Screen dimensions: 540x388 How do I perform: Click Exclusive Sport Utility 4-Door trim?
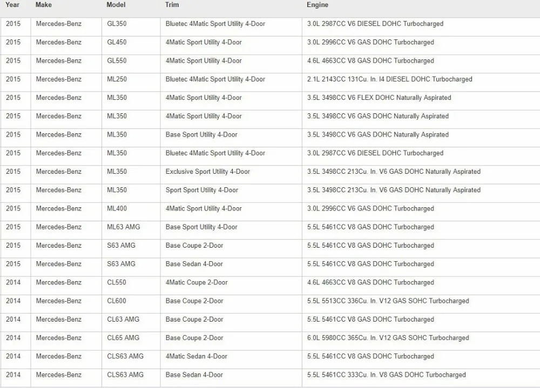pos(208,172)
